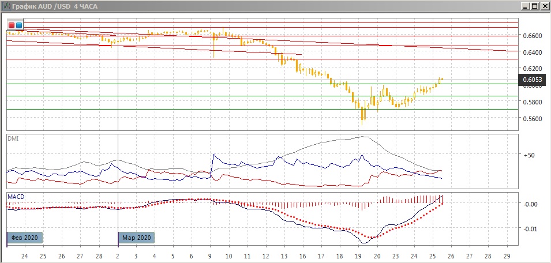The image size is (551, 263).
Task: Click the +50 level on DMI axis
Action: [x=530, y=155]
